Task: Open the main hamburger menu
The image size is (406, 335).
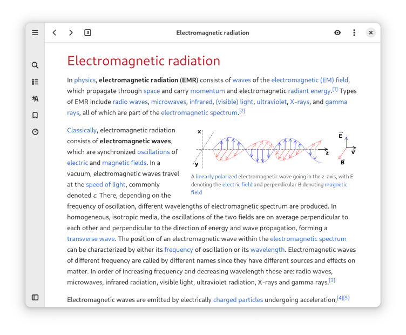Action: click(x=35, y=32)
